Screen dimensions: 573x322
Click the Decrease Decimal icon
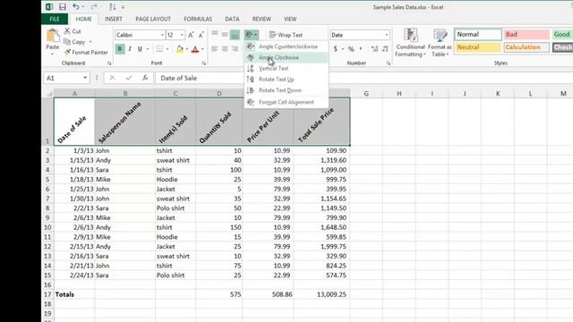point(386,48)
